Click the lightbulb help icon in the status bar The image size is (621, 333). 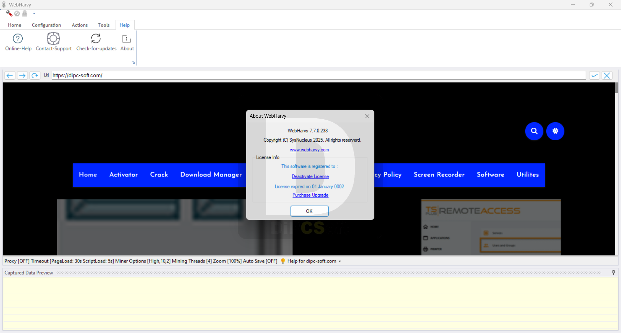tap(283, 261)
